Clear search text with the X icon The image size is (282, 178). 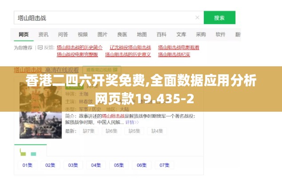point(197,18)
